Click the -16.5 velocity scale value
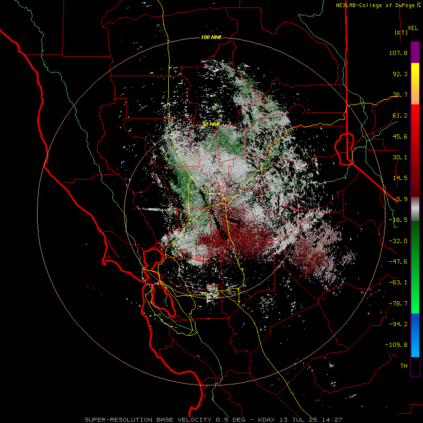Screen dimensions: 423x423 click(398, 220)
